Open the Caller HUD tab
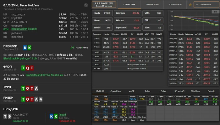The width and height of the screenshot is (220, 125). (x=163, y=91)
